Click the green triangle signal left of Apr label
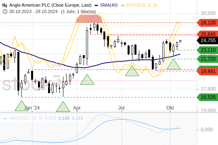 pos(63,107)
